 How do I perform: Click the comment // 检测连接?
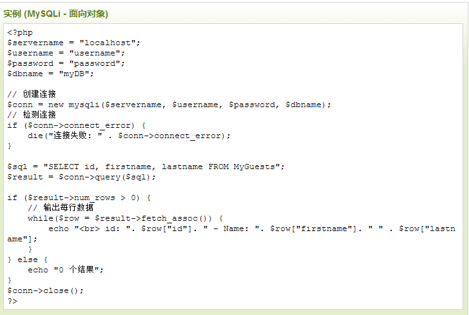point(32,115)
